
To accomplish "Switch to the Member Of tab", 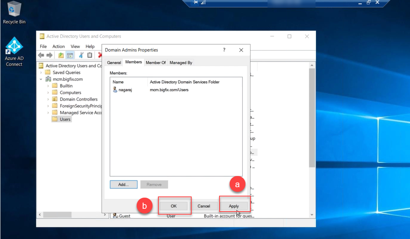I will [x=156, y=63].
